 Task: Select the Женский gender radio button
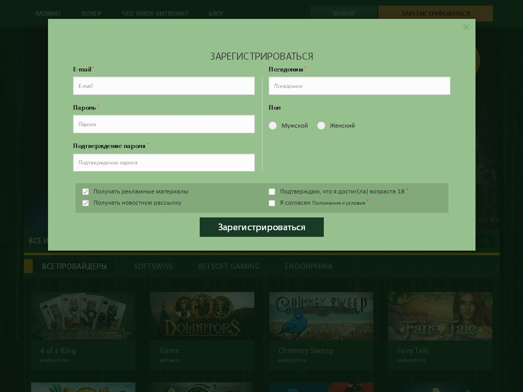321,126
